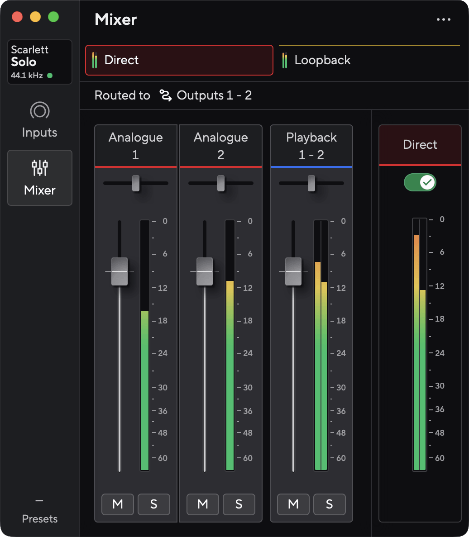This screenshot has height=537, width=469.
Task: Open the Inputs page icon in the sidebar
Action: coord(40,111)
